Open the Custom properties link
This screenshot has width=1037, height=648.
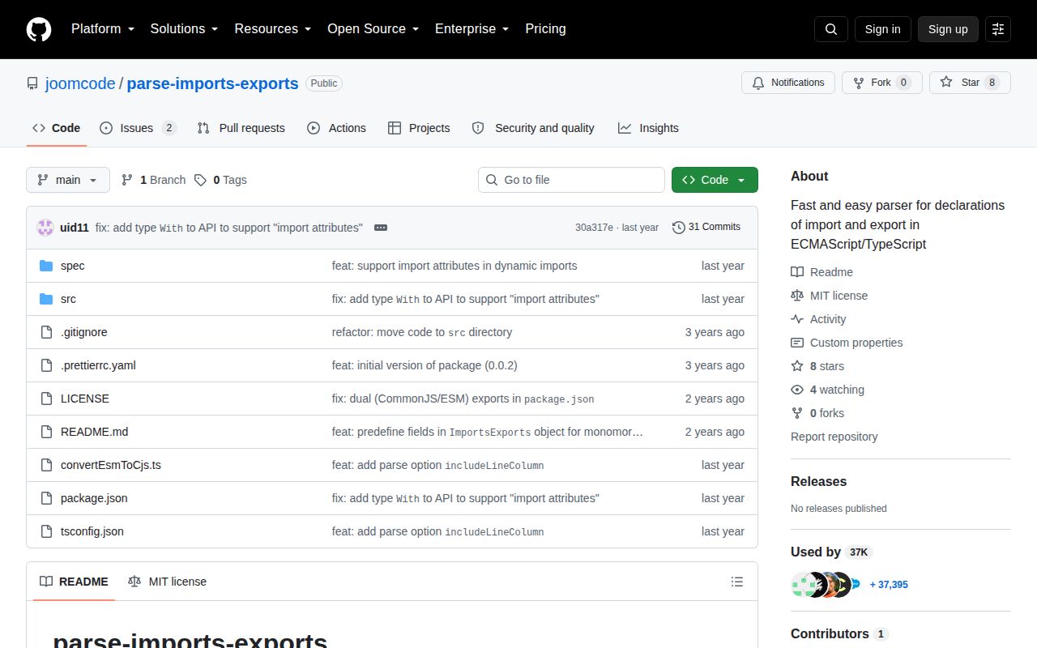pyautogui.click(x=847, y=343)
